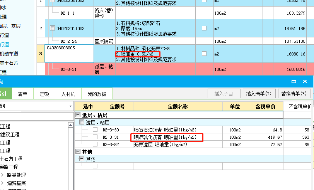Click the price cell 72.52
Image resolution: width=314 pixels, height=190 pixels.
(266, 144)
